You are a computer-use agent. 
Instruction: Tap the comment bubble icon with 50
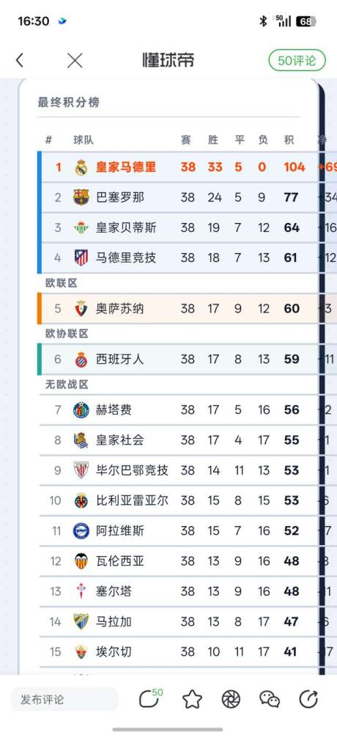(x=150, y=698)
